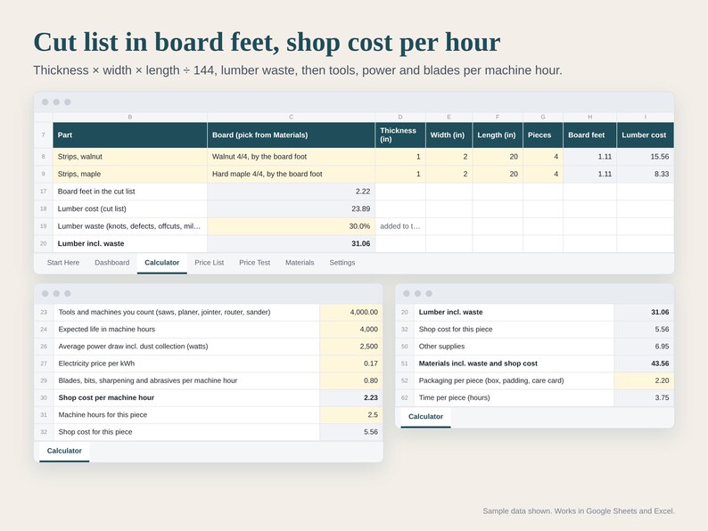Select shop cost per machine hour 2.23
708x531 pixels.
pos(350,398)
